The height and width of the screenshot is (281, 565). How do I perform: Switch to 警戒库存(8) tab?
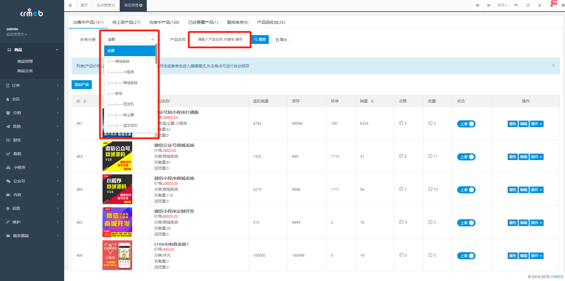[238, 22]
